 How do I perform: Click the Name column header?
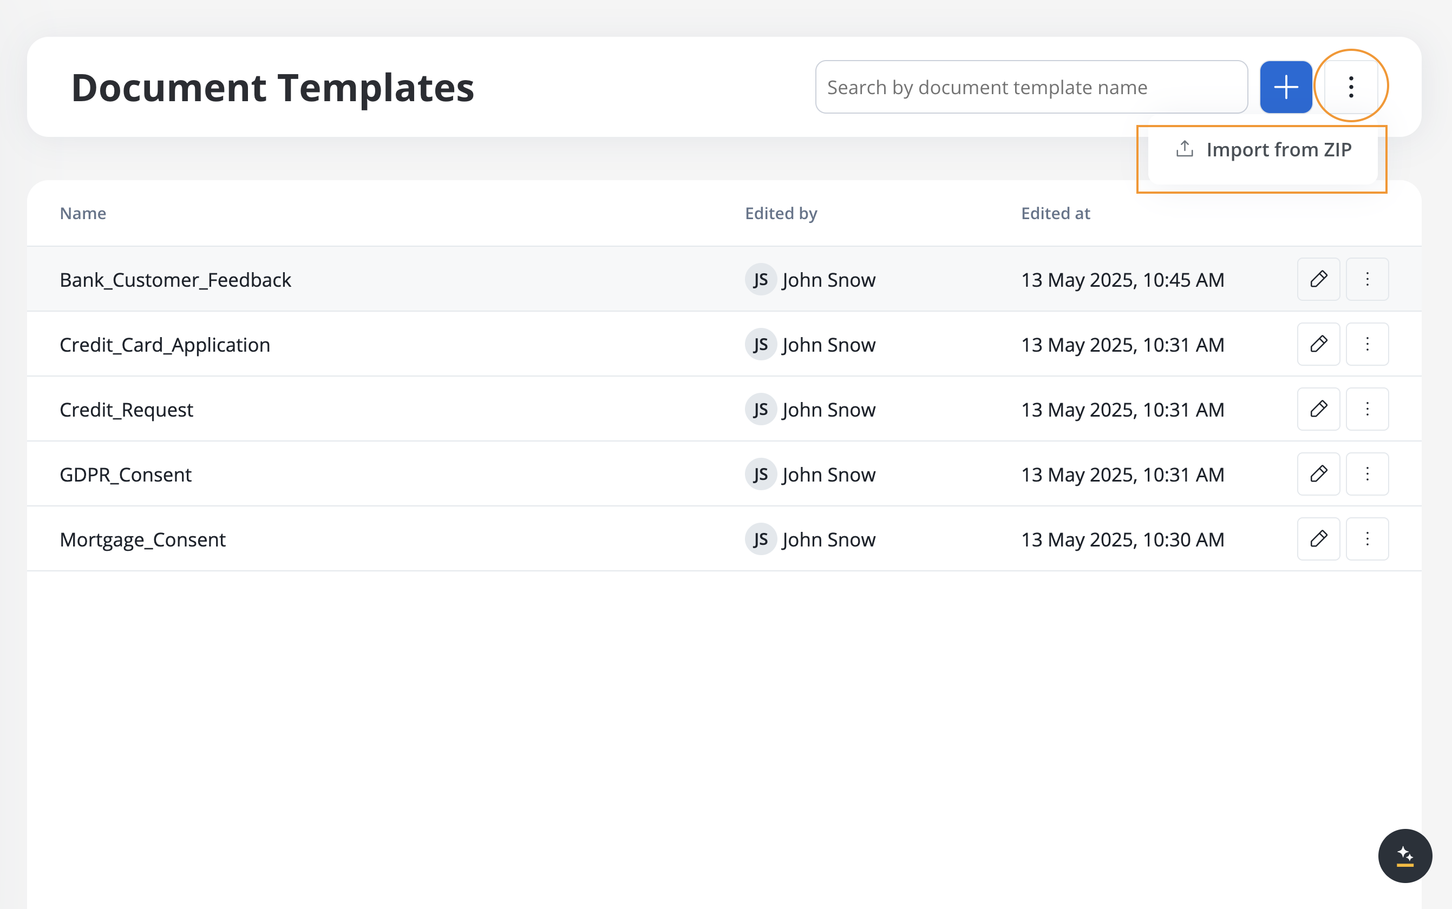[x=83, y=213]
